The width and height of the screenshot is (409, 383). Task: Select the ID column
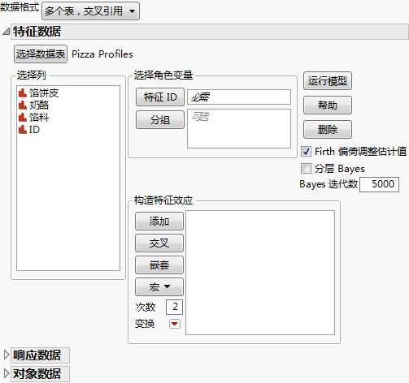coord(34,130)
